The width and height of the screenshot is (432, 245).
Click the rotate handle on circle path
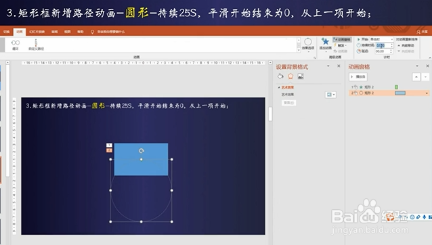[142, 150]
